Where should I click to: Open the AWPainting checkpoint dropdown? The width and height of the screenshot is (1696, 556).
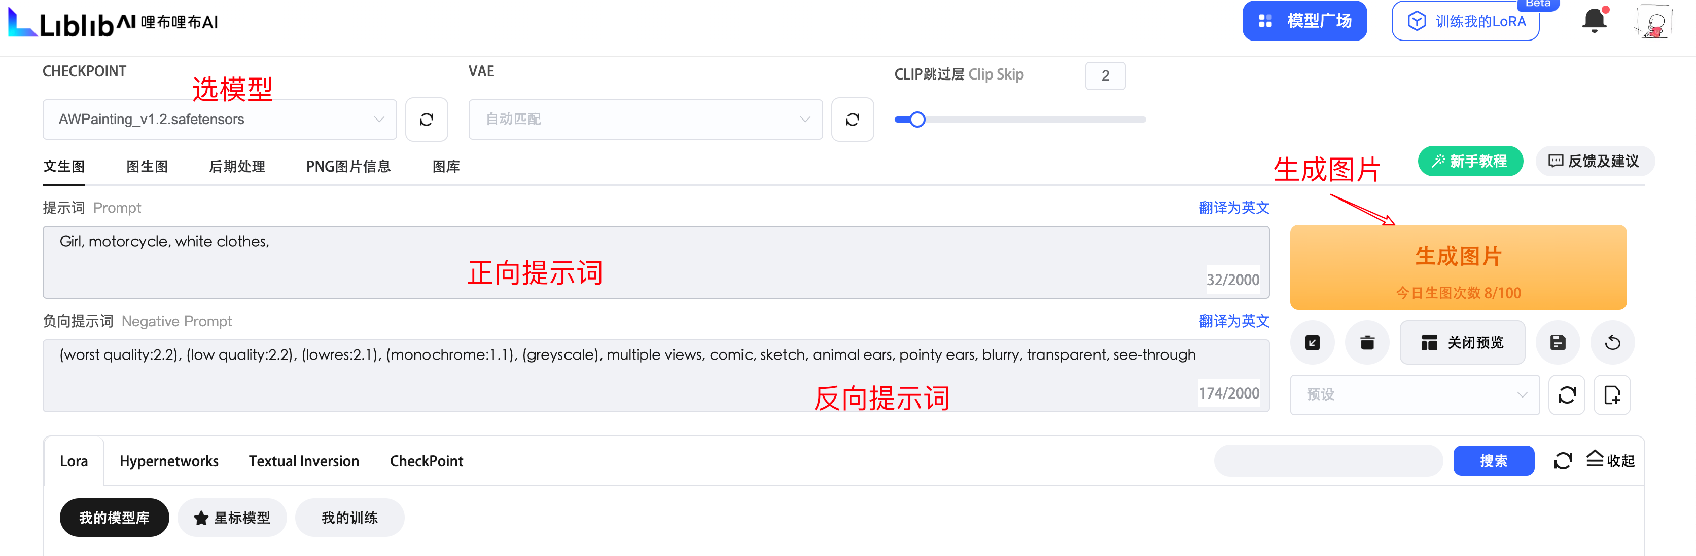219,120
